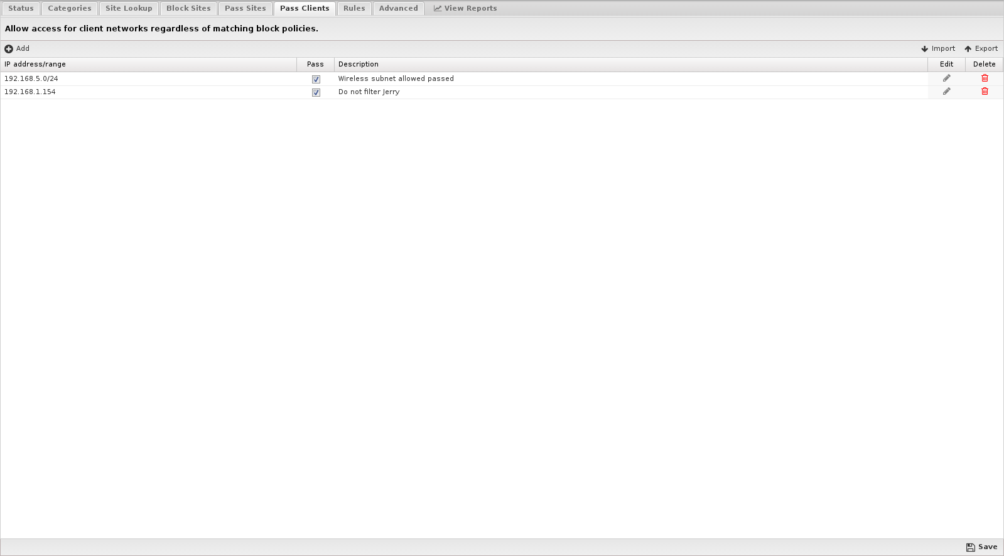Open the Rules tab

354,8
